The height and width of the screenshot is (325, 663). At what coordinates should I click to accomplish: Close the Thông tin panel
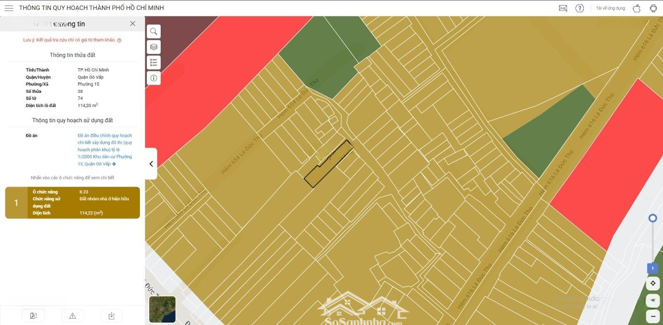click(x=133, y=23)
